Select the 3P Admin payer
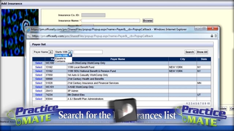Image resolution: width=234 pixels, height=131 pixels. [x=39, y=91]
